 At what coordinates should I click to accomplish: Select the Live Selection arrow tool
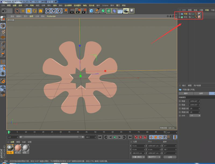17,11
